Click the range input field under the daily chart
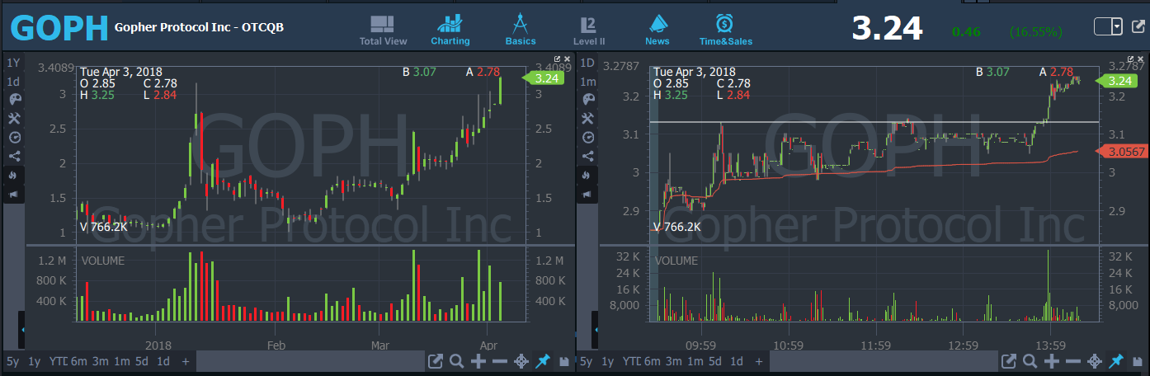Screen dimensions: 1150x376 (309, 361)
